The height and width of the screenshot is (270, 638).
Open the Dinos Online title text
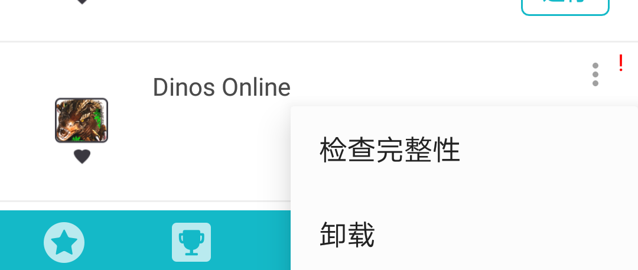[222, 87]
